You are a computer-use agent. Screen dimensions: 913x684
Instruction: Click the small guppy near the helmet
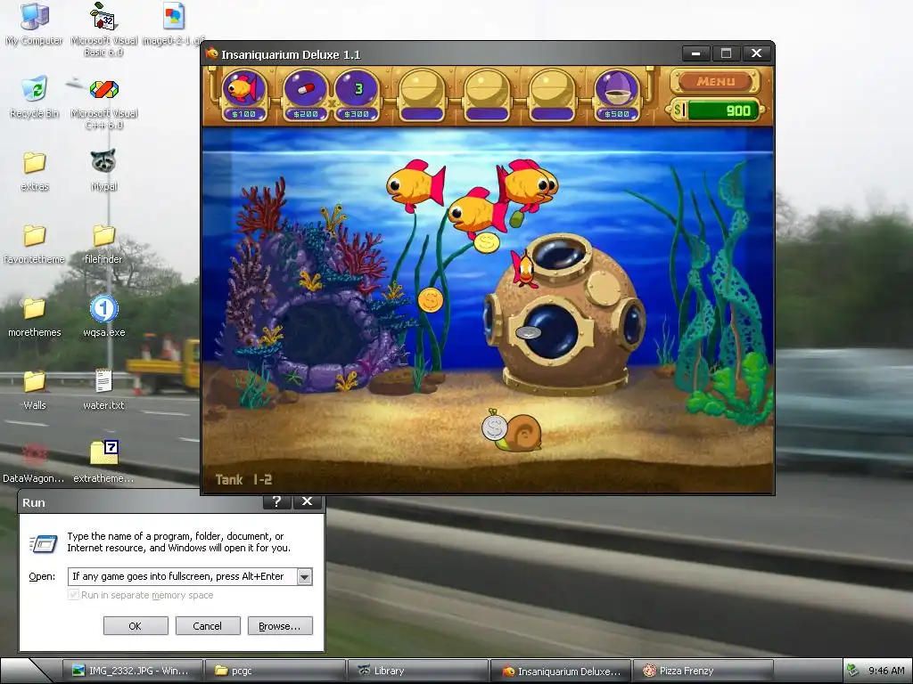click(523, 269)
